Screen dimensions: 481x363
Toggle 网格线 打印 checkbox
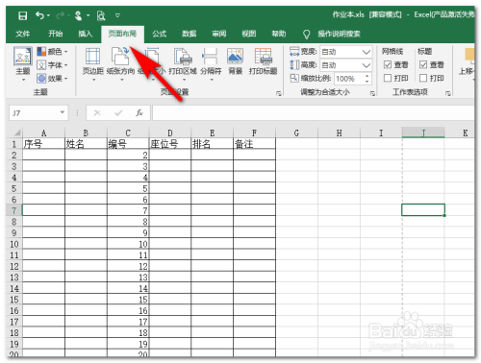pos(388,78)
